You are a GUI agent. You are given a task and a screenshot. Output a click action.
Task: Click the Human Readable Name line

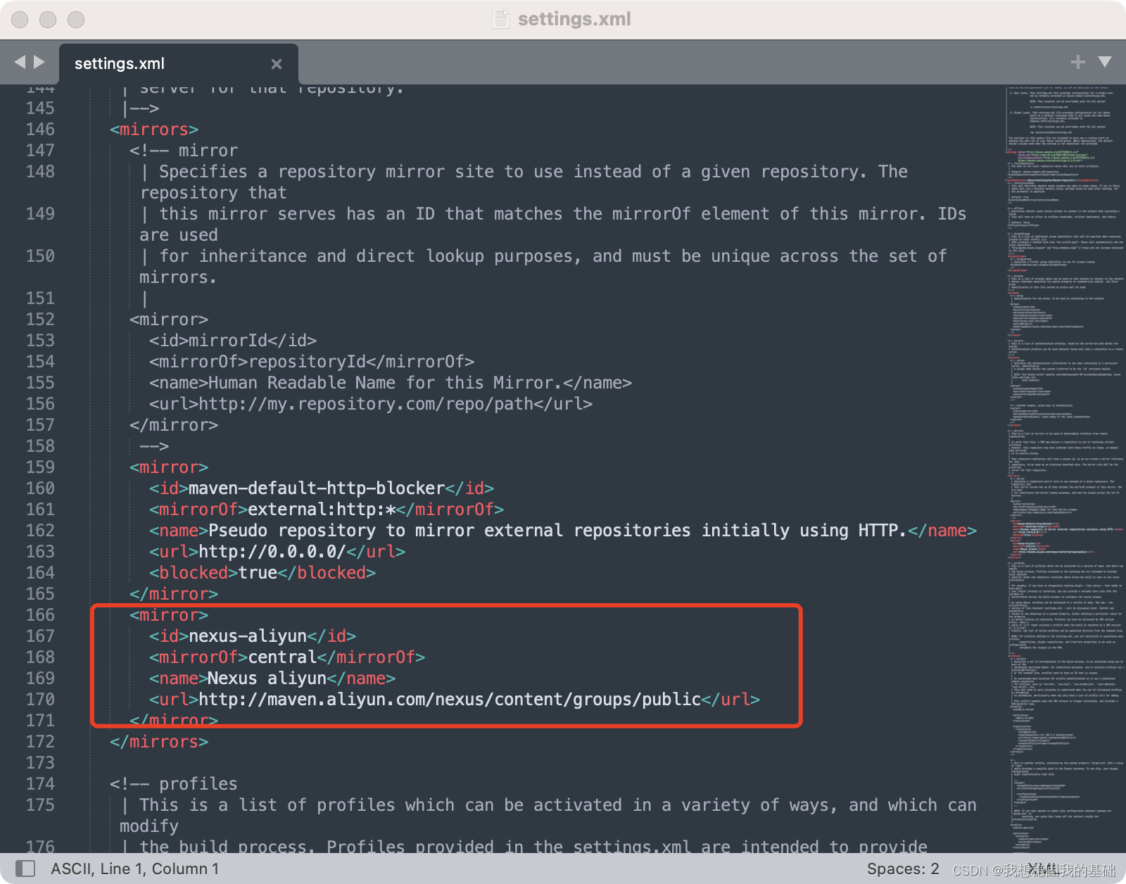tap(391, 383)
